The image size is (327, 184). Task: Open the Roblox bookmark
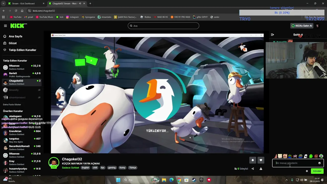click(146, 17)
